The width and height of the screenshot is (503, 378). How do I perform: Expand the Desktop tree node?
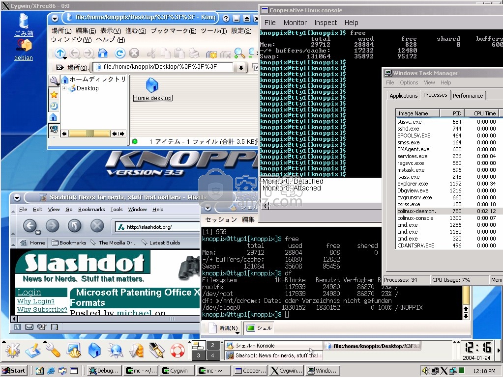tap(64, 88)
